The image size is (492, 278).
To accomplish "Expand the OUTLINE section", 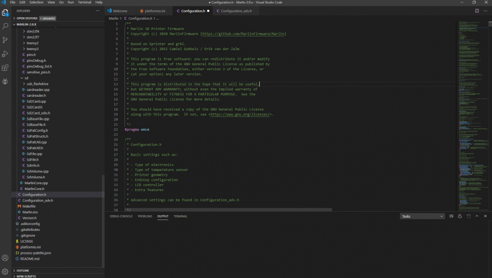I will click(23, 271).
